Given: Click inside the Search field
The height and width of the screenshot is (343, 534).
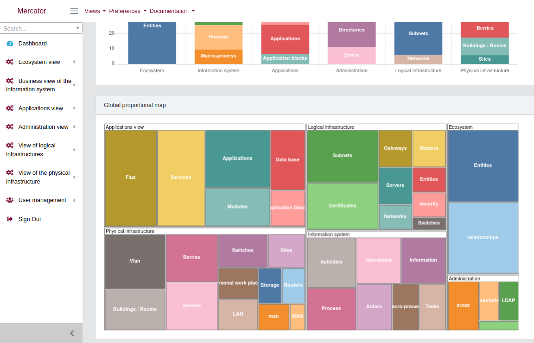Looking at the screenshot, I should (x=37, y=28).
